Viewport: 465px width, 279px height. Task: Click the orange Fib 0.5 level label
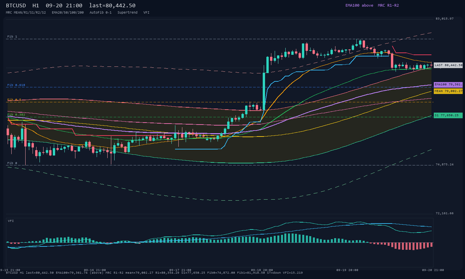click(14, 100)
